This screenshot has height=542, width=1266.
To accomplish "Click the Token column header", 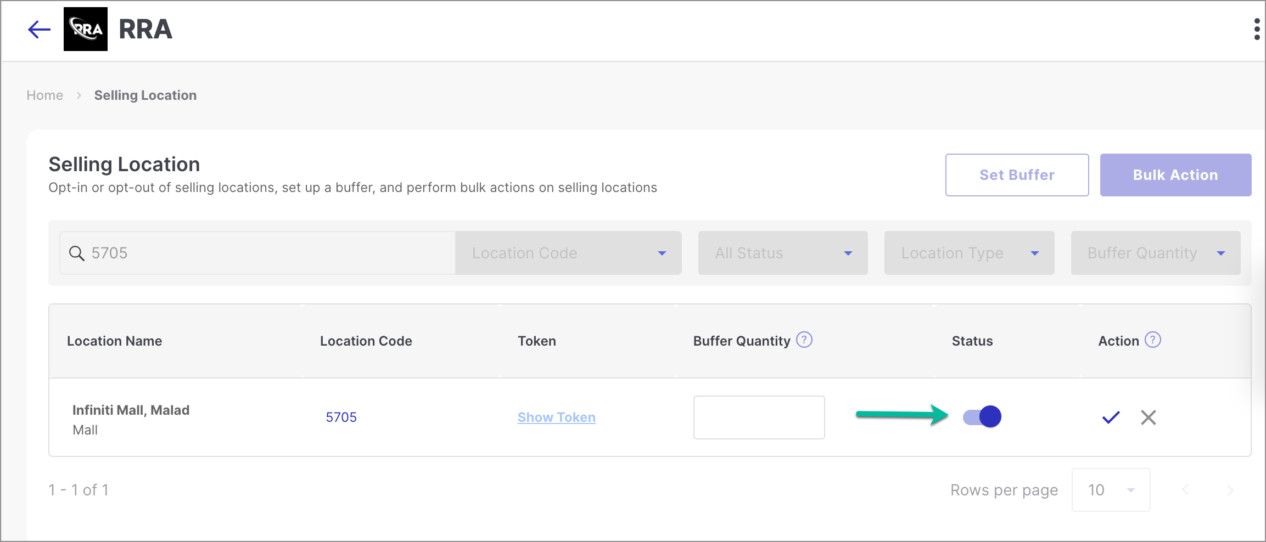I will (536, 341).
